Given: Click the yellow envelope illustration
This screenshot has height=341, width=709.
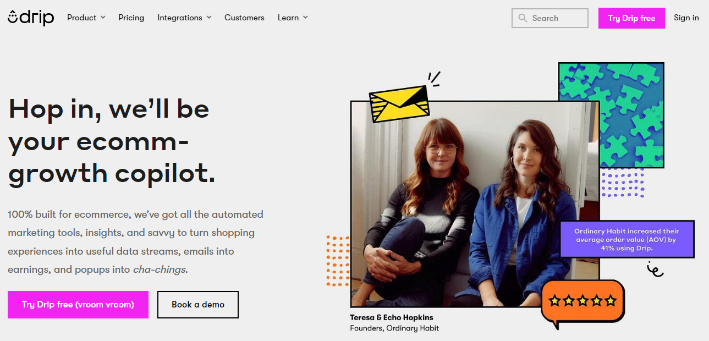Looking at the screenshot, I should [x=399, y=103].
